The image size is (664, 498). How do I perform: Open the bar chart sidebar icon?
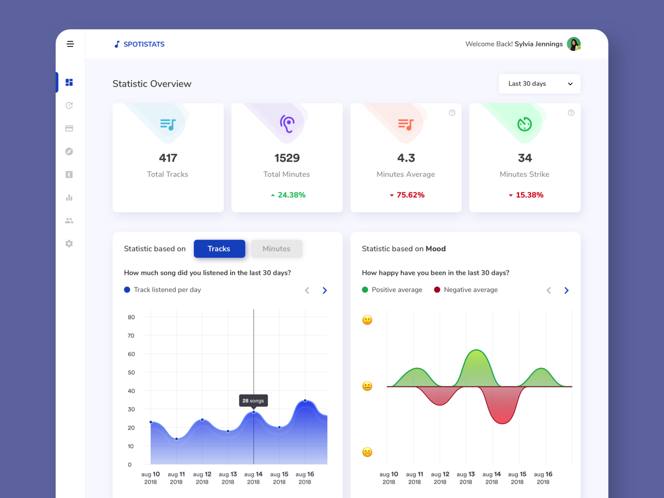69,197
